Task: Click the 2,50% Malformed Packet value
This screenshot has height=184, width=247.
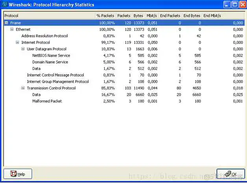Action: [109, 101]
